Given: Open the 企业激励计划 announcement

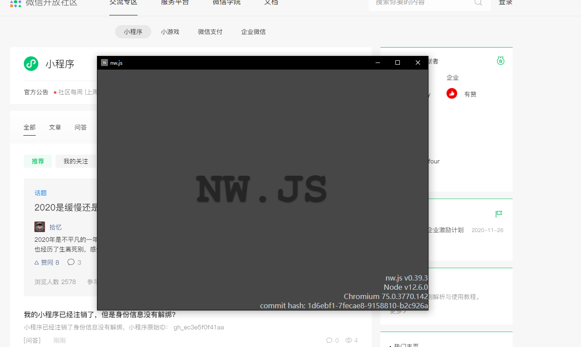Looking at the screenshot, I should click(446, 230).
